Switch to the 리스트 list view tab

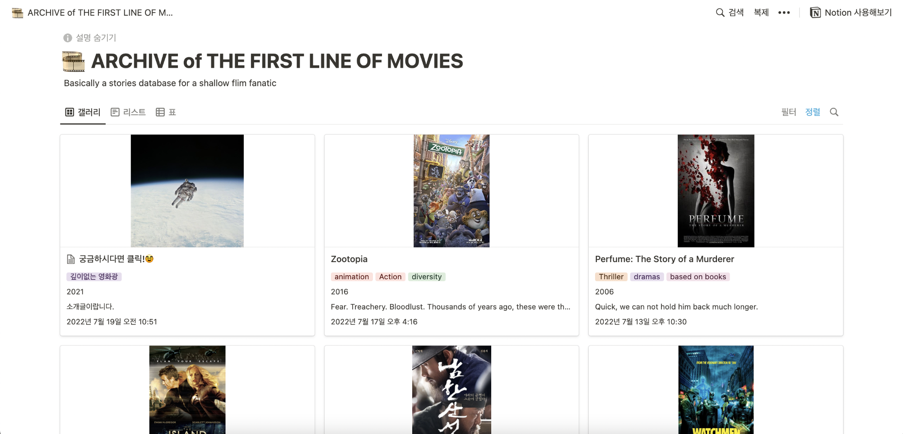(x=128, y=112)
